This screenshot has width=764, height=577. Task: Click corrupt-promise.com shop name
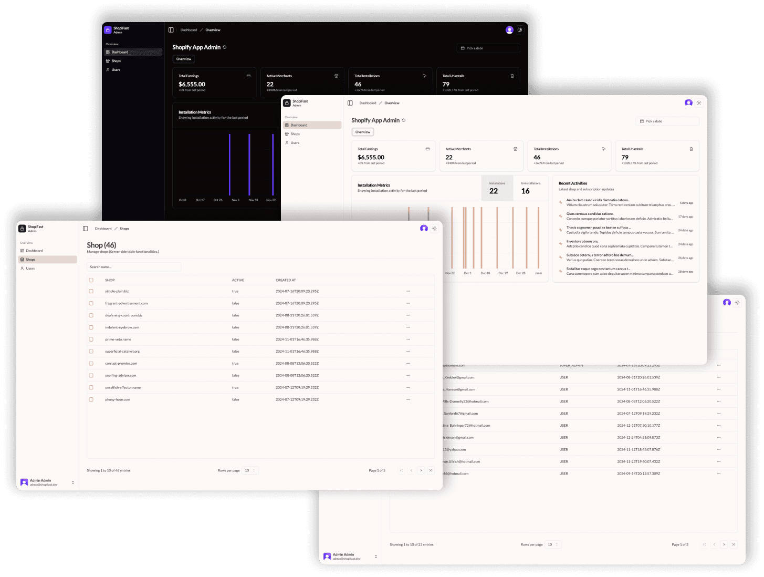pyautogui.click(x=121, y=364)
